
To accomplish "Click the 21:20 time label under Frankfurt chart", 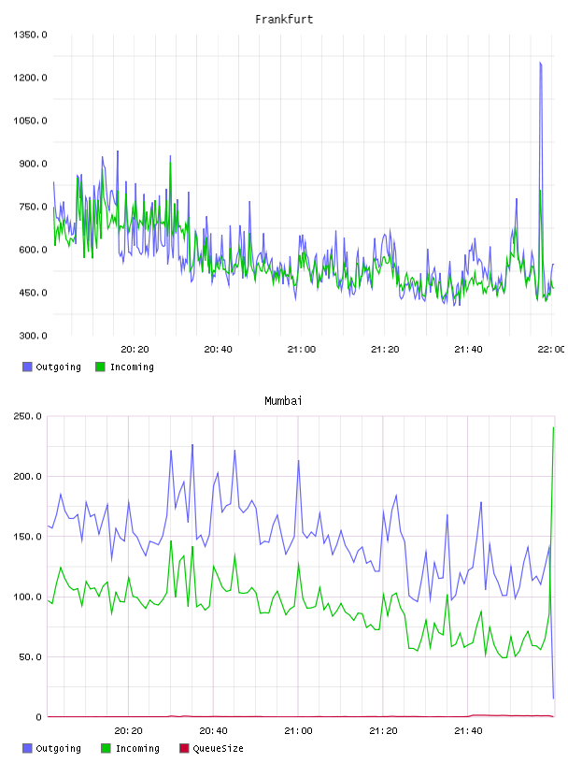I will [x=385, y=350].
